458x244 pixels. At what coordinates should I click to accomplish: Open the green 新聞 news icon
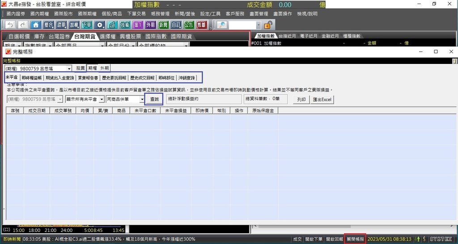pos(163,25)
